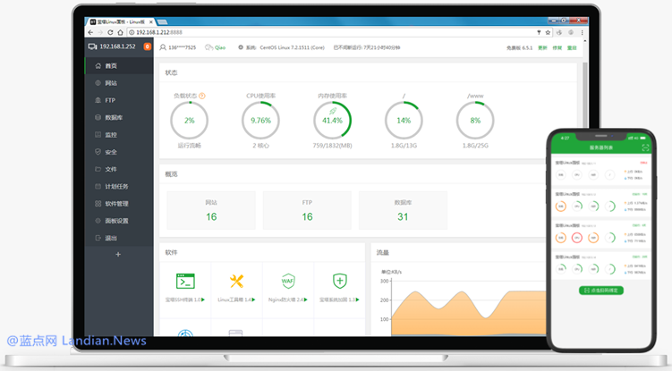
Task: Go to 数据库 (Database) in sidebar
Action: pos(113,117)
